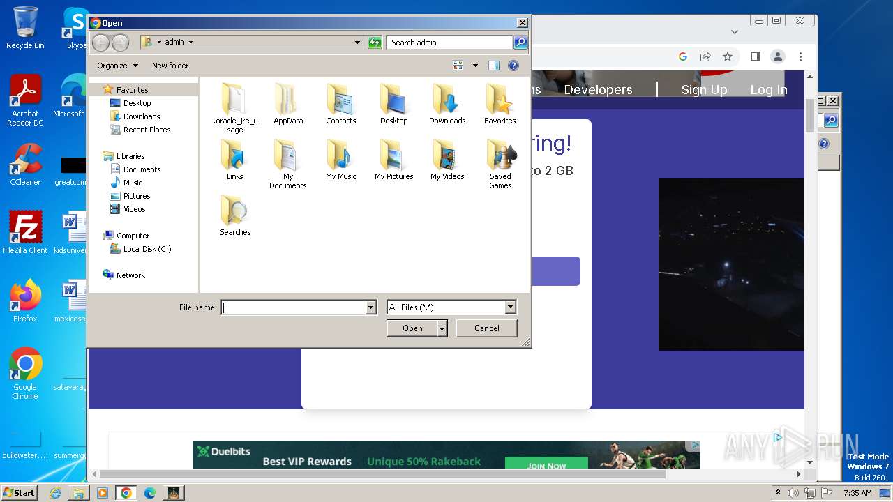Expand the Open button split arrow
This screenshot has height=502, width=893.
coord(442,328)
